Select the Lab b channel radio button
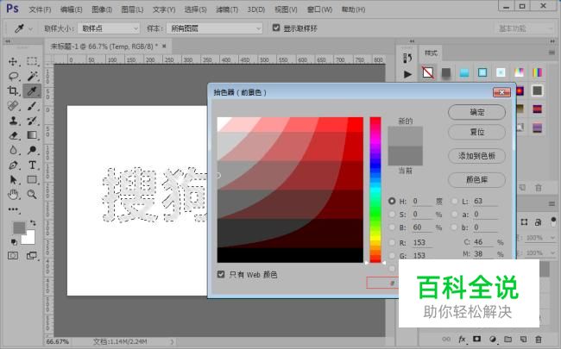 pyautogui.click(x=454, y=227)
